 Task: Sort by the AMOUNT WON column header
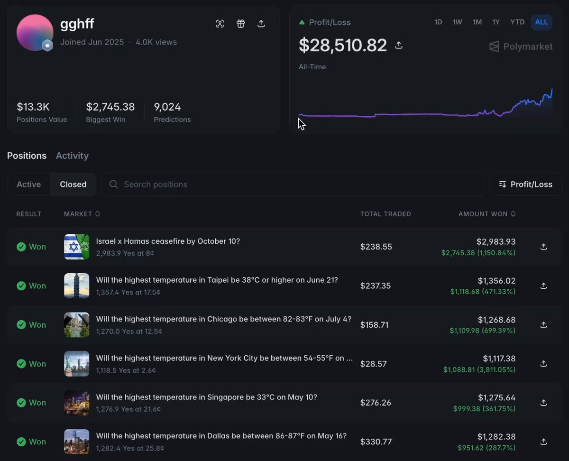point(487,214)
